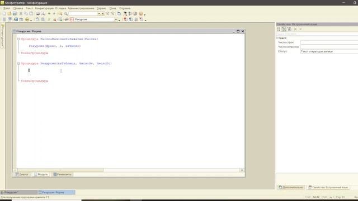This screenshot has width=358, height=201.
Task: Open top toolbar overflow arrow after help icon
Action: click(x=145, y=15)
